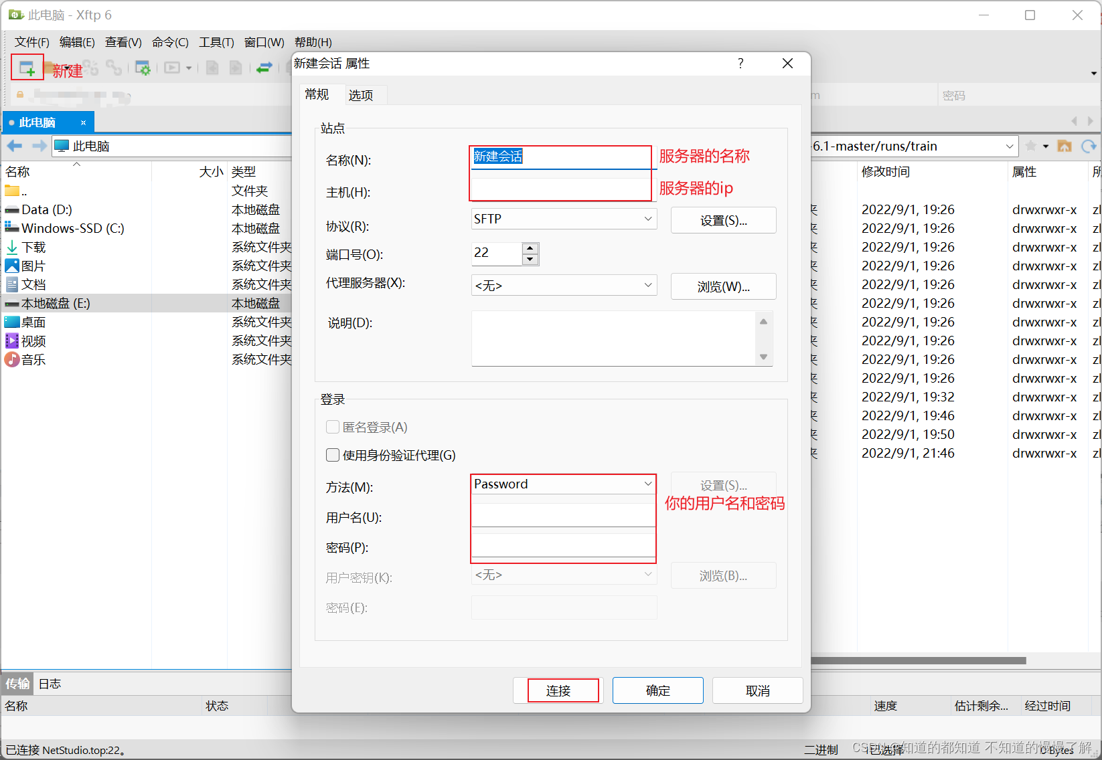Screen dimensions: 1102x760
Task: Open the dropdown arrow beside the play icon
Action: [x=189, y=68]
